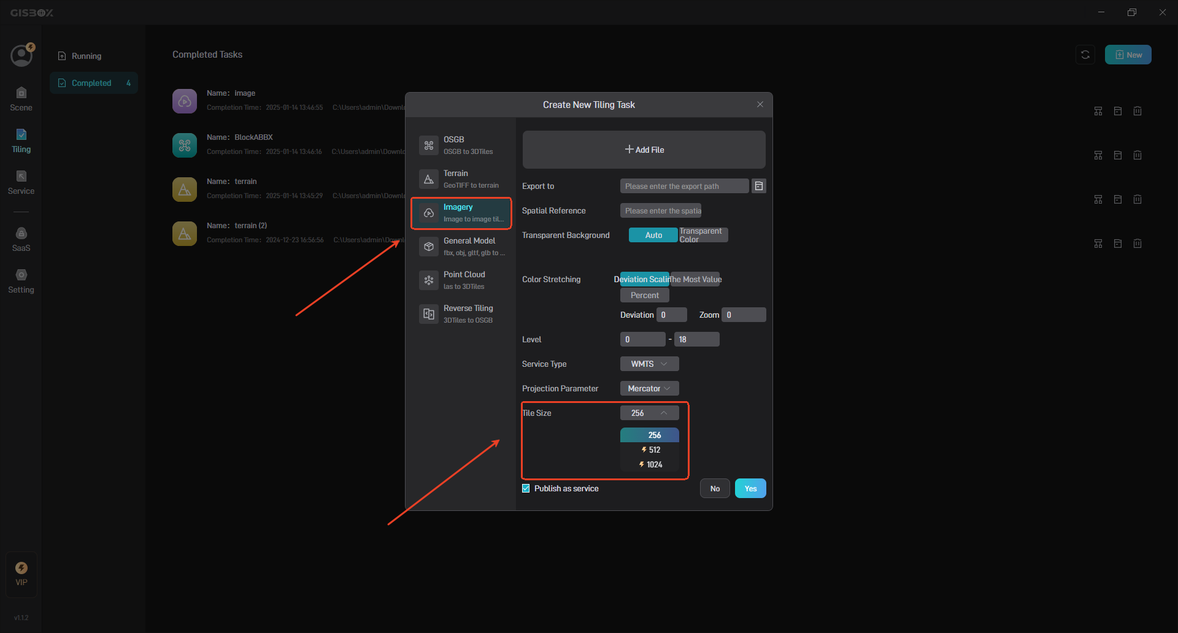Publish the 'terrain (2)' task as service
The image size is (1178, 633).
(x=1098, y=244)
